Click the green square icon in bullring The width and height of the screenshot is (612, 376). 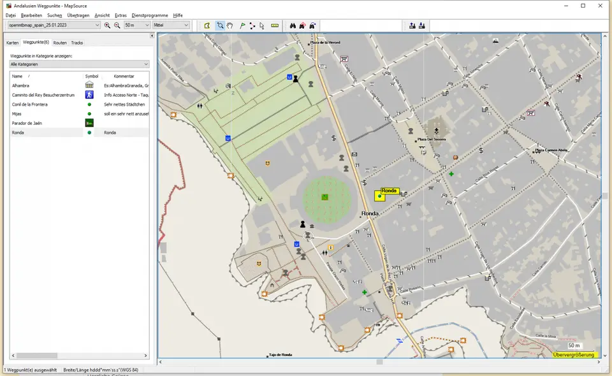324,198
